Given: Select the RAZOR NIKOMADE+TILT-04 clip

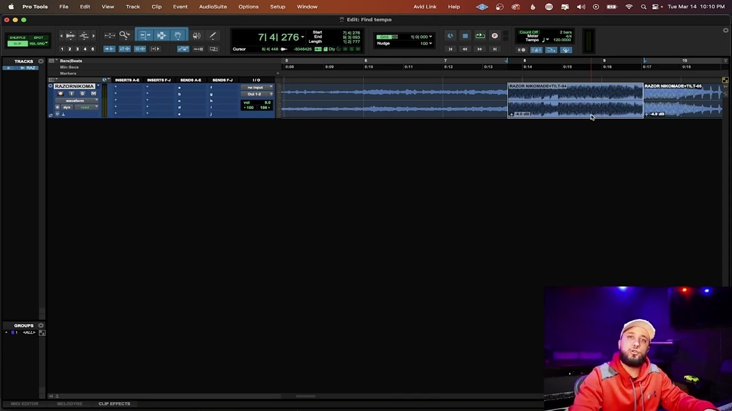Looking at the screenshot, I should pyautogui.click(x=575, y=100).
